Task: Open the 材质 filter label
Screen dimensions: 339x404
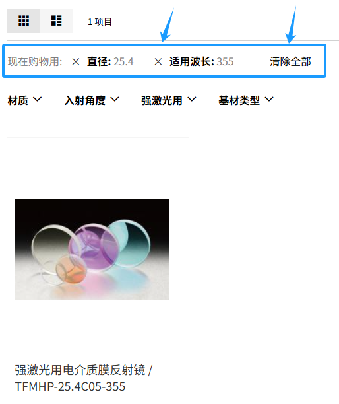Action: (18, 100)
